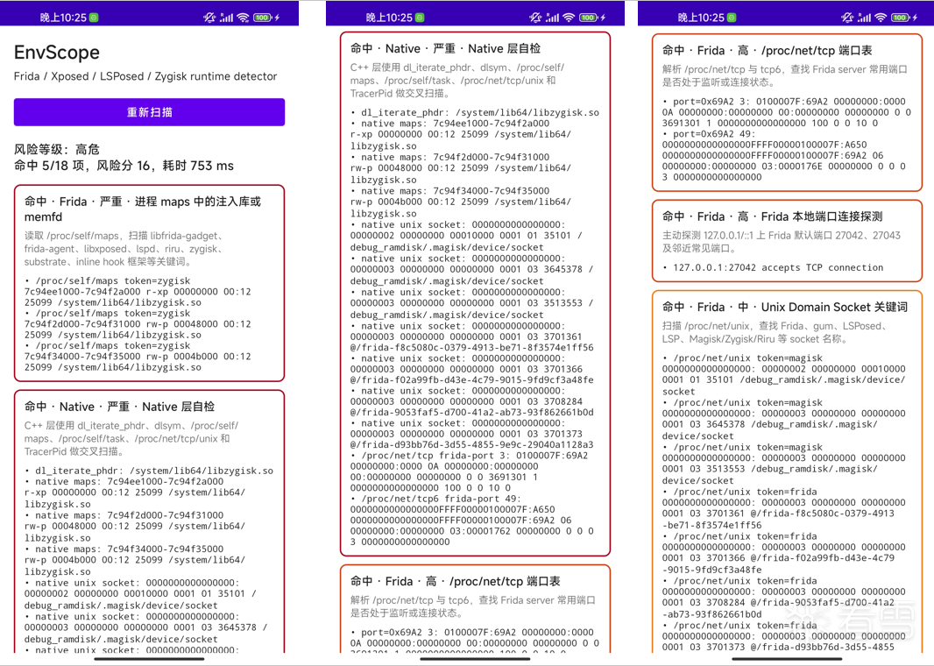
Task: Tap the home gesture bar on first screen
Action: click(x=150, y=659)
